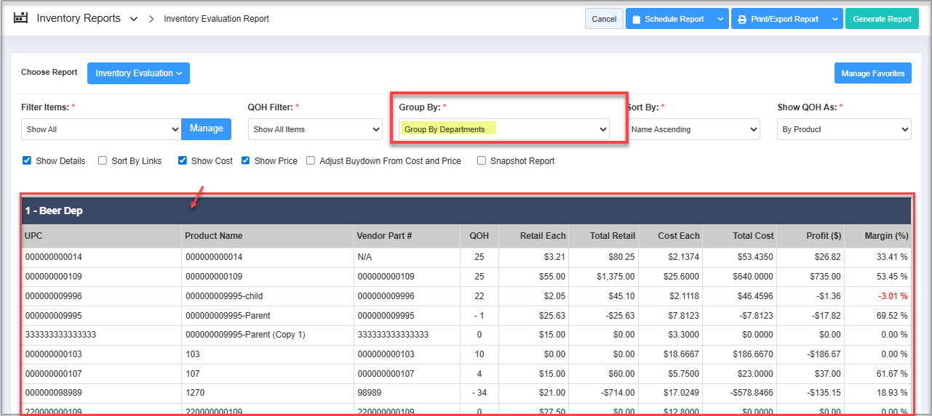Open the Sort By Name Ascending dropdown
The width and height of the screenshot is (932, 416).
coord(693,129)
